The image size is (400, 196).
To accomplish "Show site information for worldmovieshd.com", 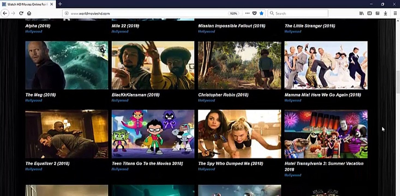I will (x=67, y=13).
